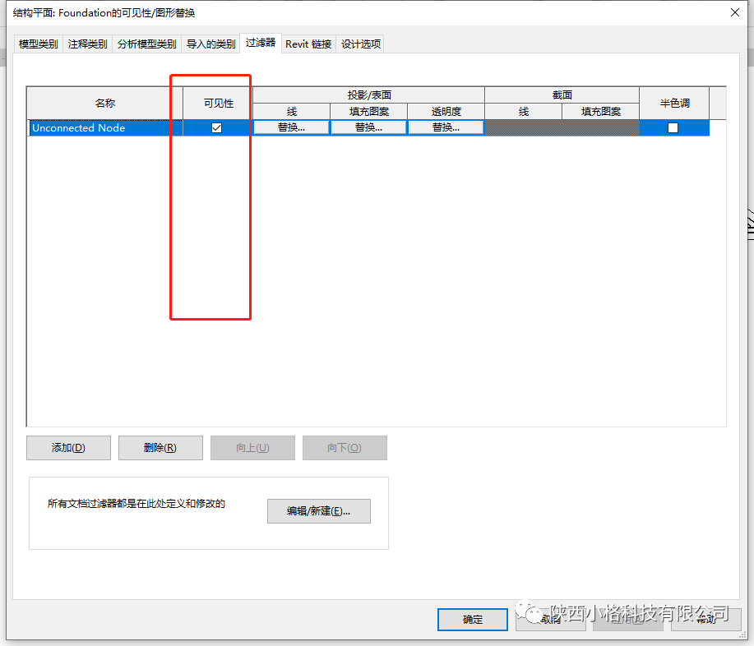Click the 向下 button
This screenshot has height=646, width=754.
pyautogui.click(x=345, y=448)
